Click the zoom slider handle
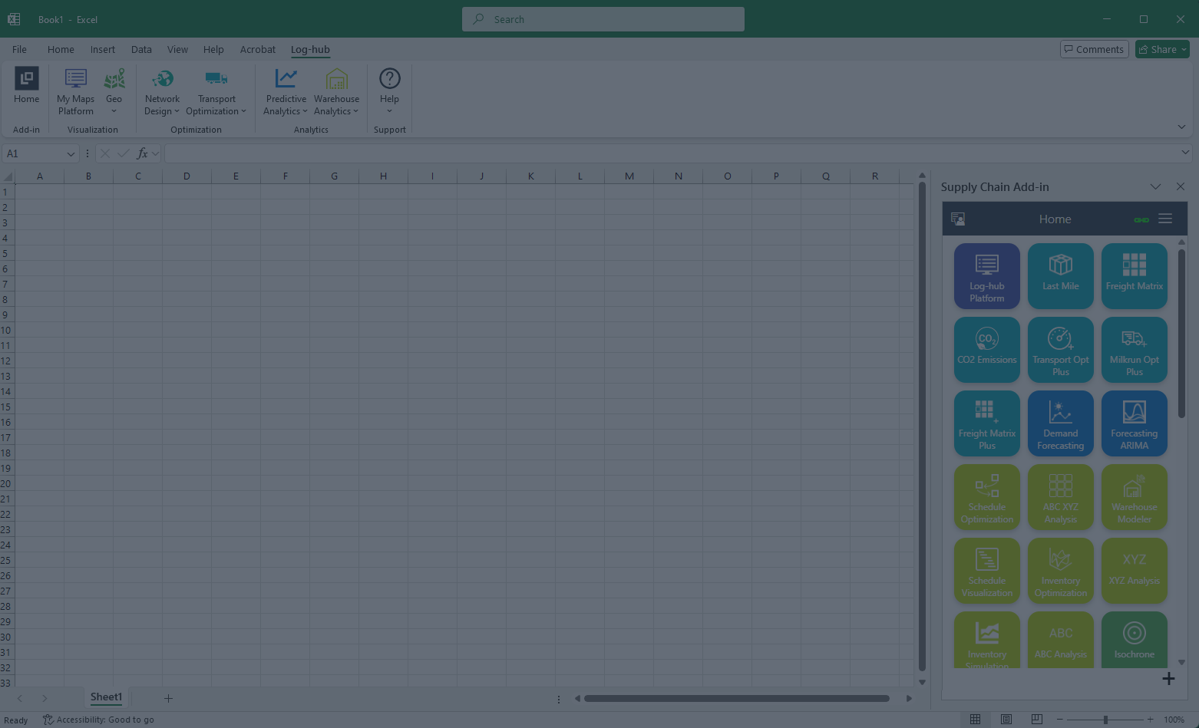The image size is (1199, 728). (x=1105, y=720)
